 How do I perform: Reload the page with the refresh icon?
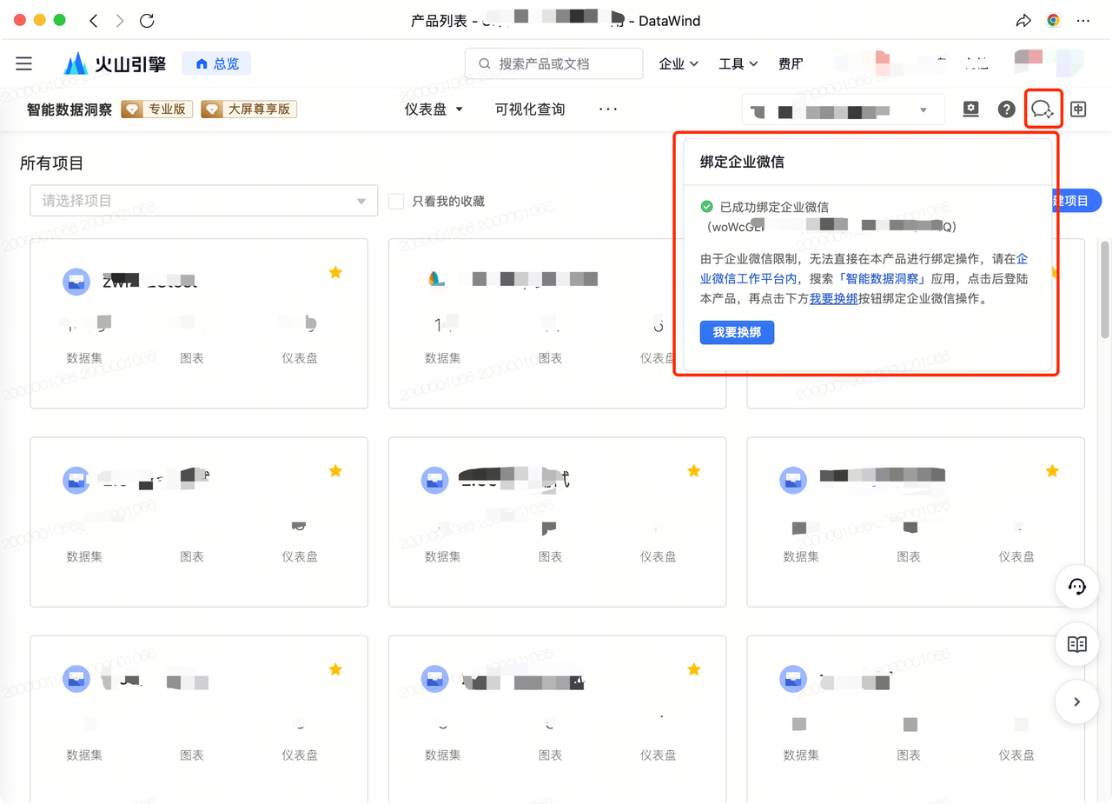click(147, 21)
